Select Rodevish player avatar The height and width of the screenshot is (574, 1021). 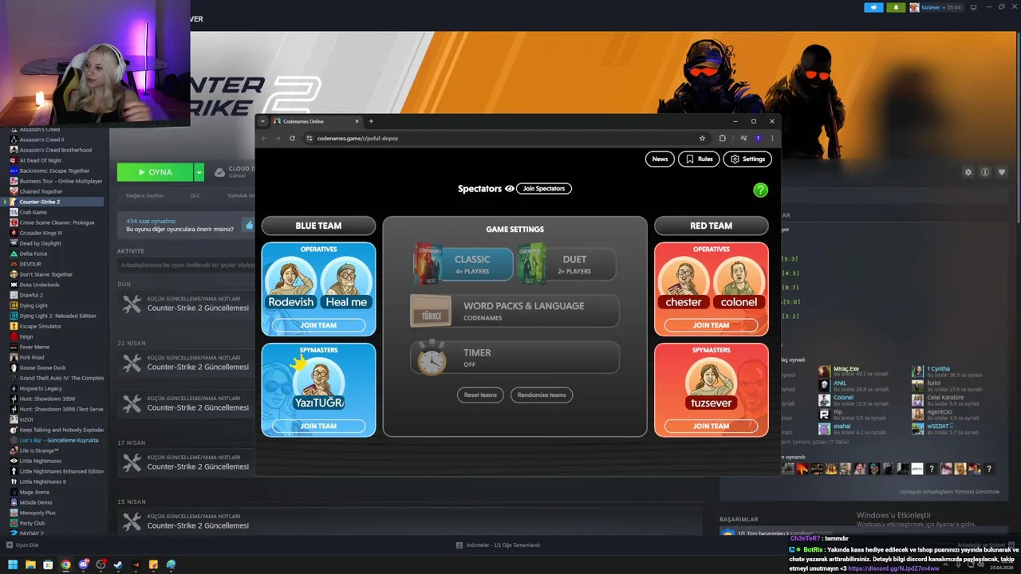click(x=290, y=283)
